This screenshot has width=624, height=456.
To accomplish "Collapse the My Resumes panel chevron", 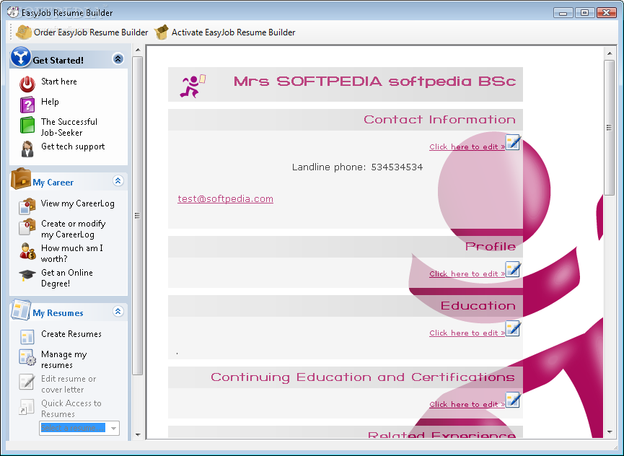I will [118, 312].
